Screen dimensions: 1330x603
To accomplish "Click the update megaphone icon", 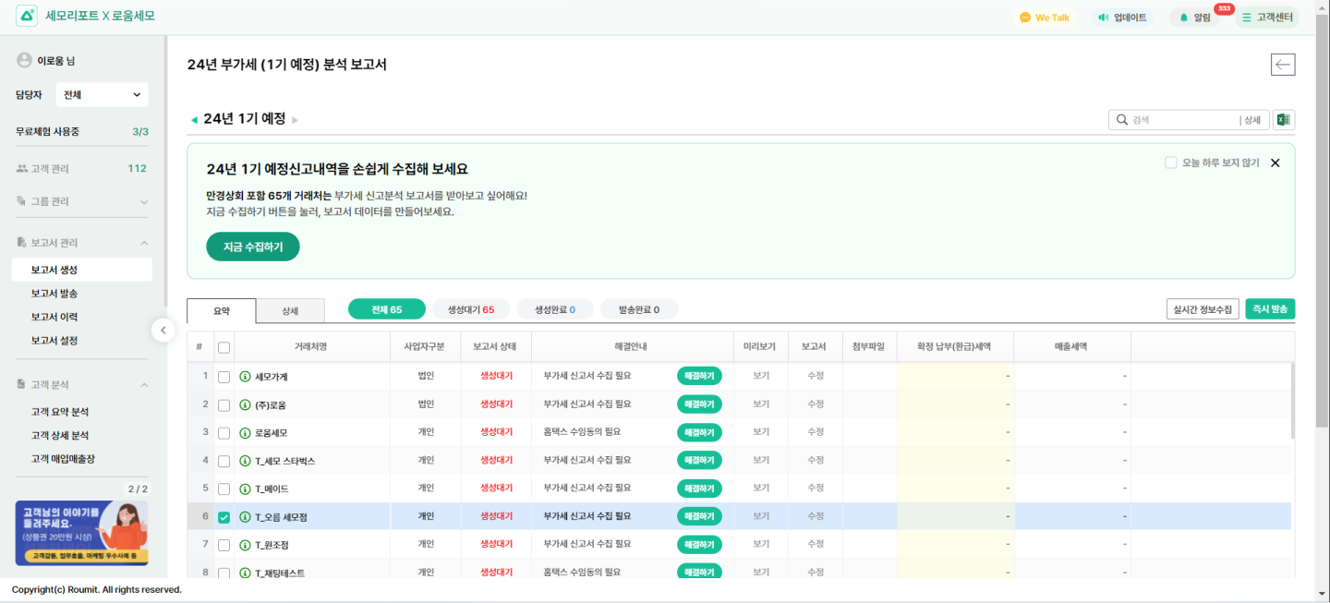I will coord(1103,18).
